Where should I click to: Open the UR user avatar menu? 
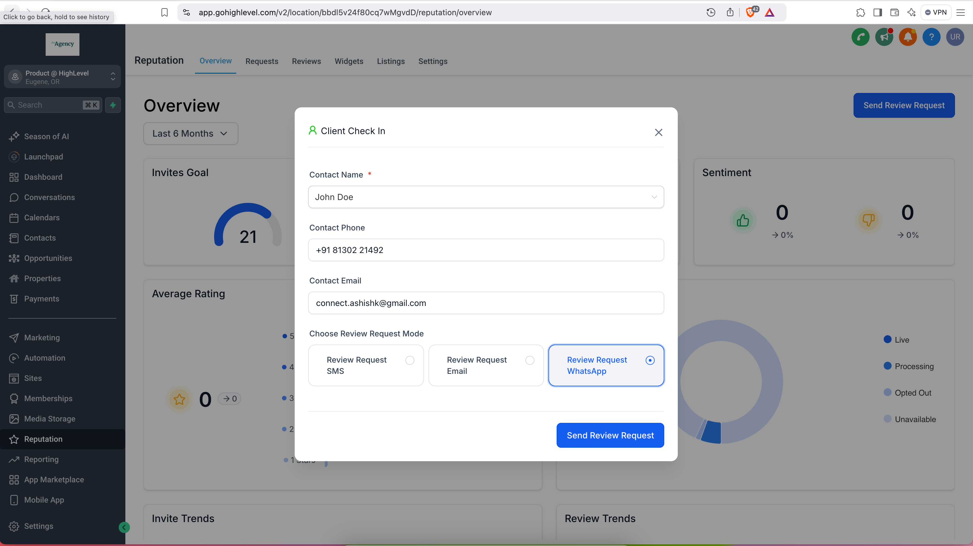pyautogui.click(x=955, y=37)
